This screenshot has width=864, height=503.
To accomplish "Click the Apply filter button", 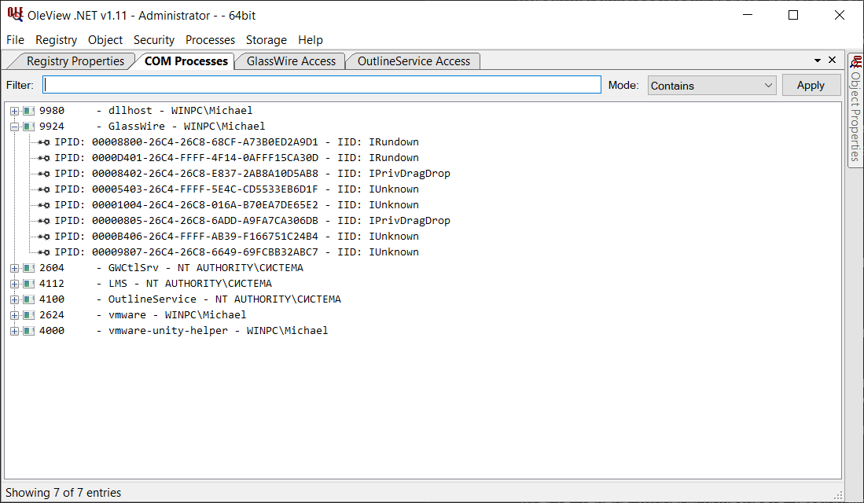I will click(x=811, y=86).
